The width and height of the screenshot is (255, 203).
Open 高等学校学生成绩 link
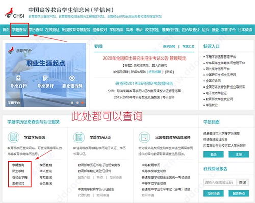point(154,171)
